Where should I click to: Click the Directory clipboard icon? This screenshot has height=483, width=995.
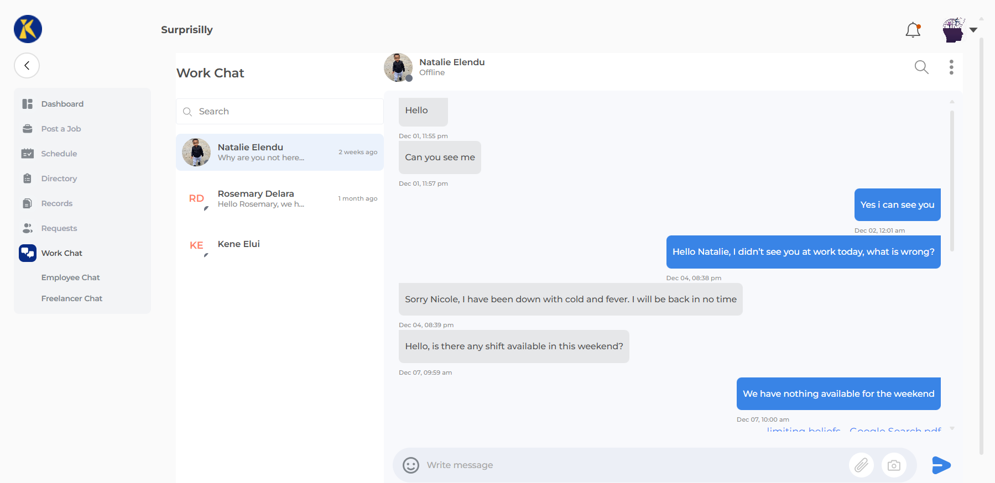pyautogui.click(x=28, y=179)
